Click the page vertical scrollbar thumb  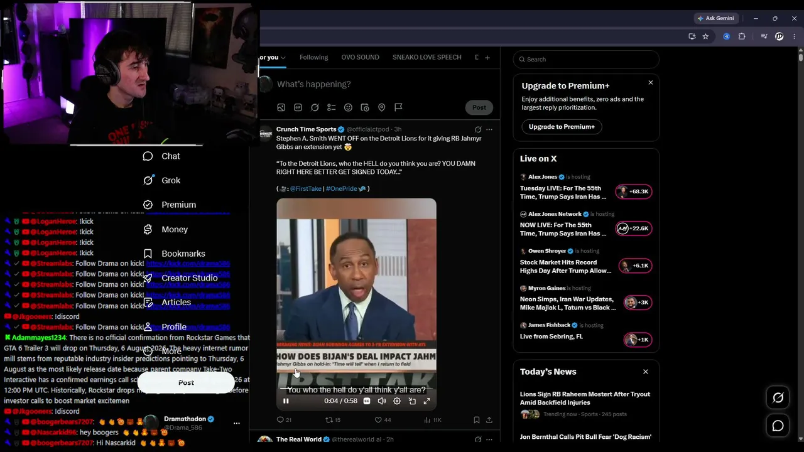pyautogui.click(x=801, y=57)
